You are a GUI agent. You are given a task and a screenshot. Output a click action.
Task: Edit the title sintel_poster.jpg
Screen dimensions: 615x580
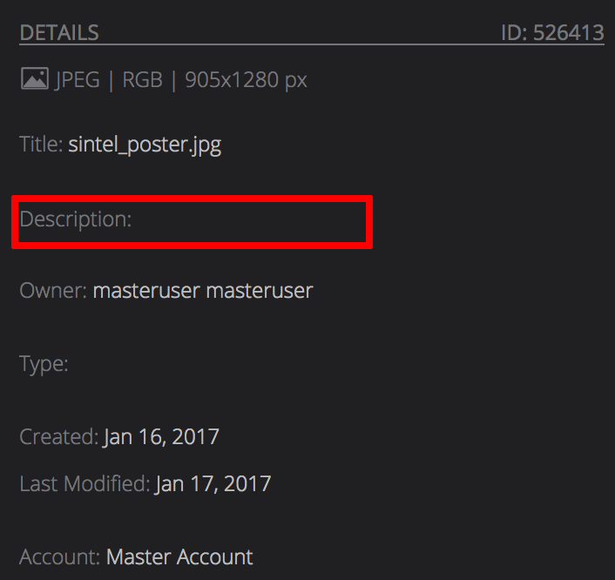(x=145, y=144)
